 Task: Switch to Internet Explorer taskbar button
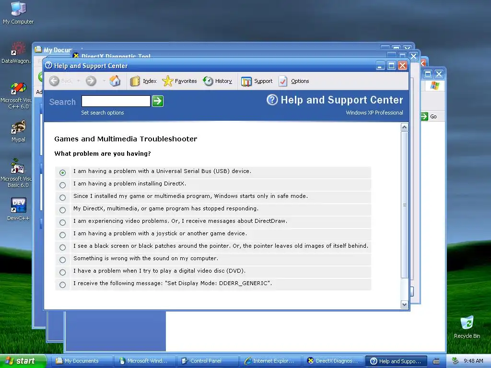tap(270, 361)
